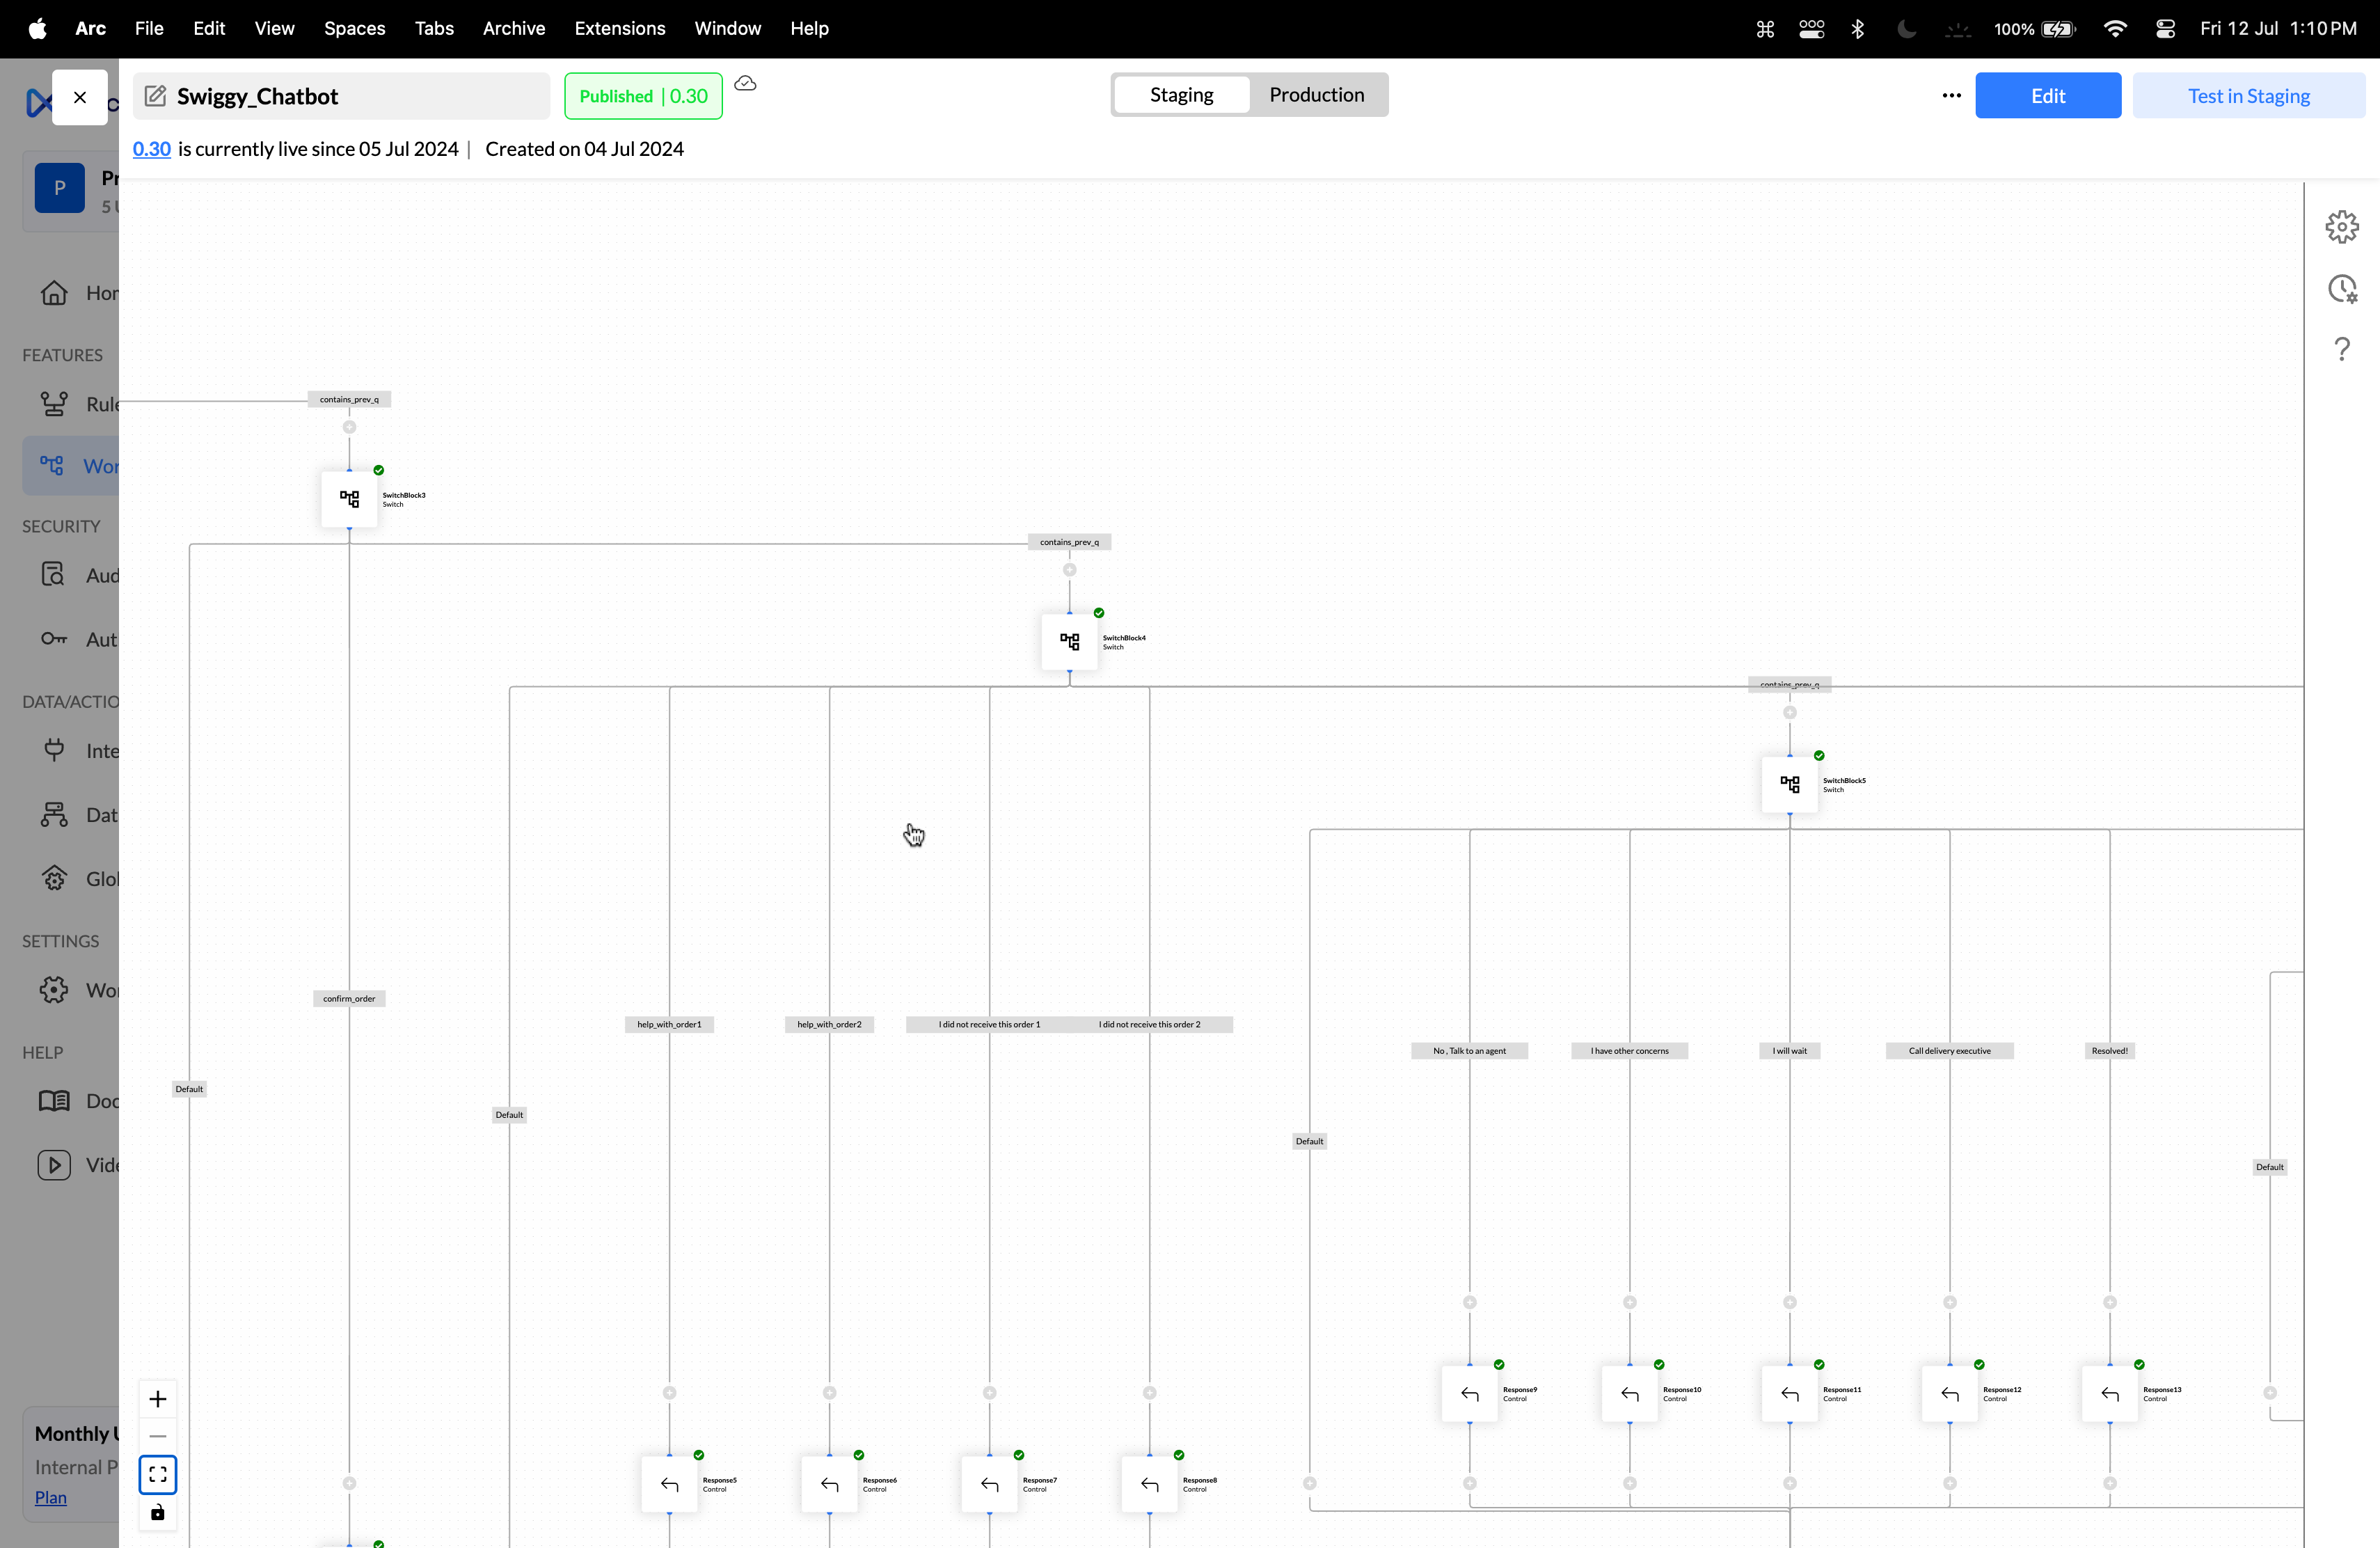This screenshot has height=1548, width=2380.
Task: Open macOS Control Center
Action: 2165,29
